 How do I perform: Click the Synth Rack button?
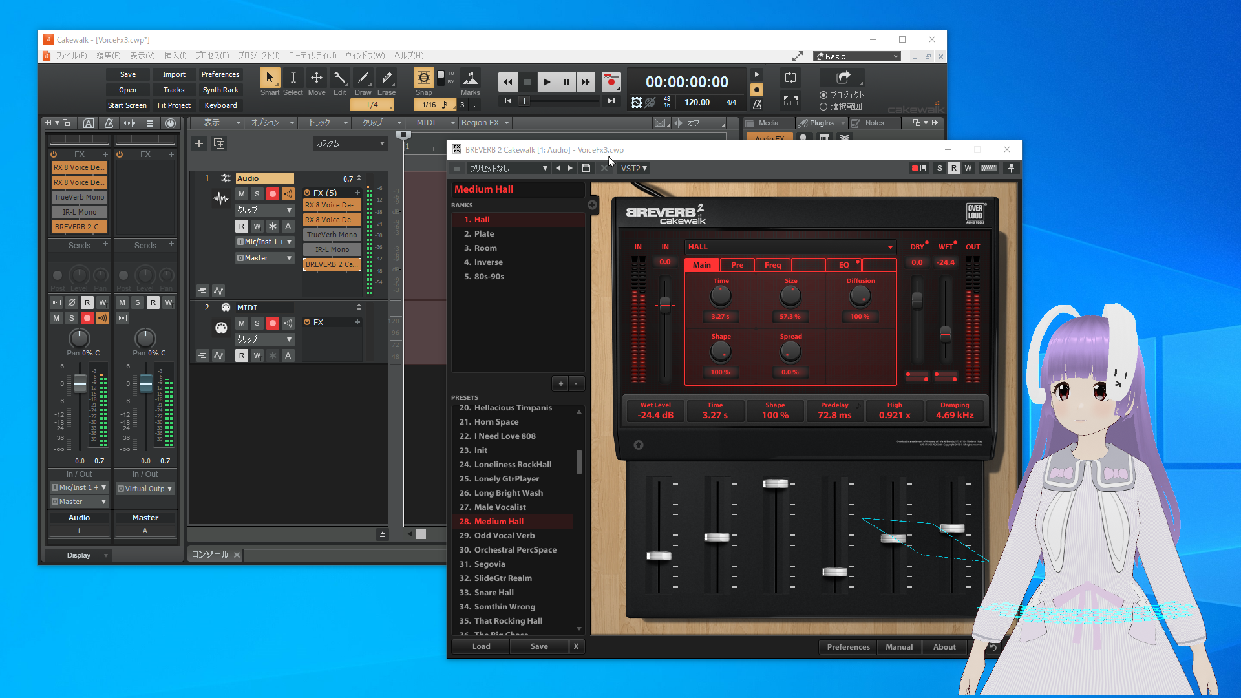click(220, 90)
